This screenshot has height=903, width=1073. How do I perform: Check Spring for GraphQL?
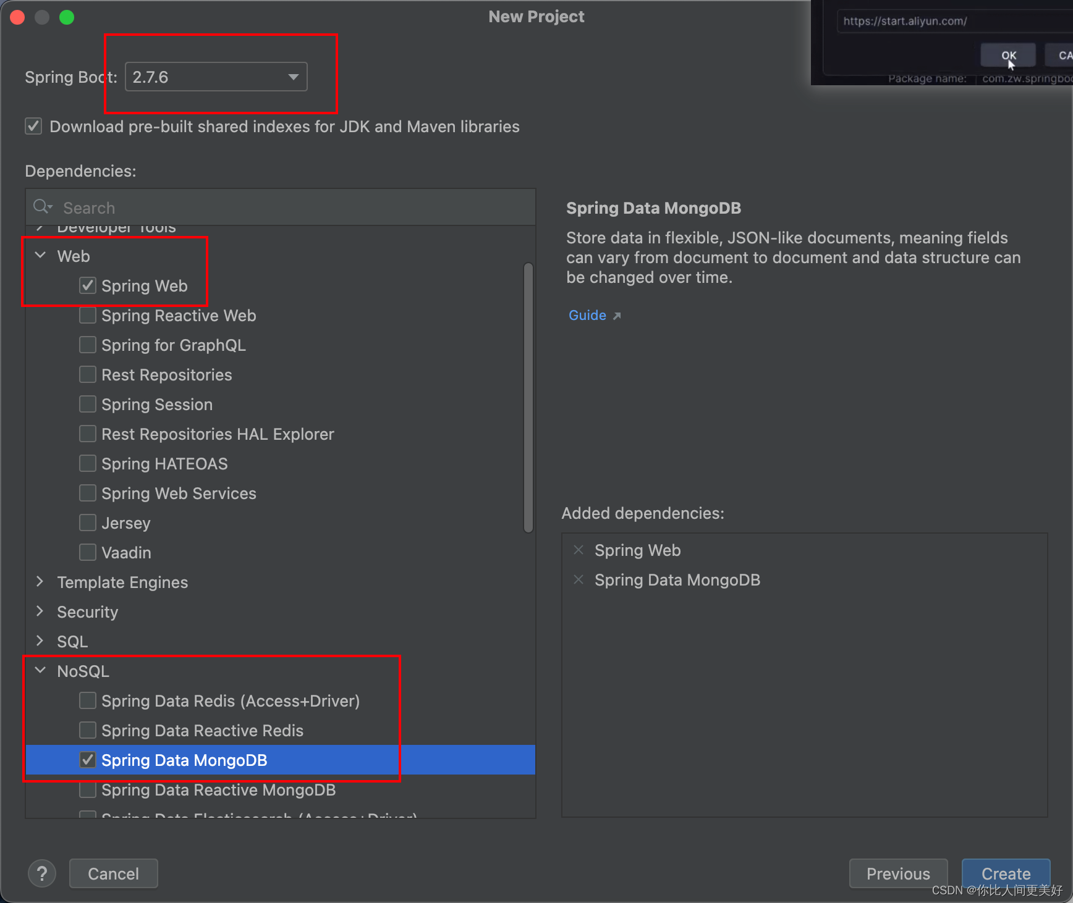[x=88, y=345]
